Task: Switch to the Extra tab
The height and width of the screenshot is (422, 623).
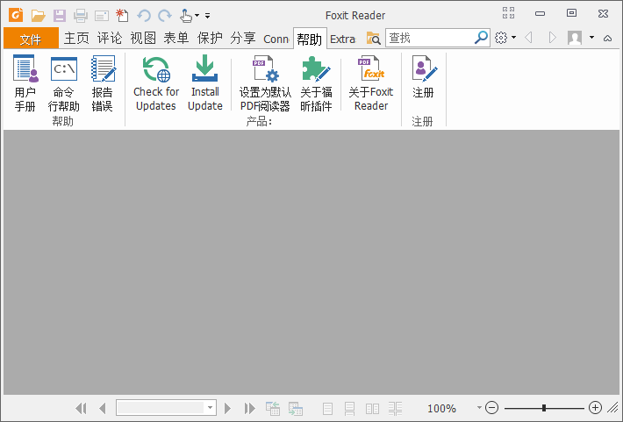Action: tap(342, 39)
